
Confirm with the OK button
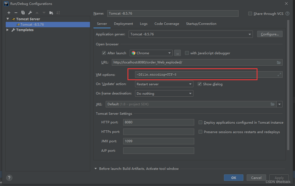click(x=234, y=178)
